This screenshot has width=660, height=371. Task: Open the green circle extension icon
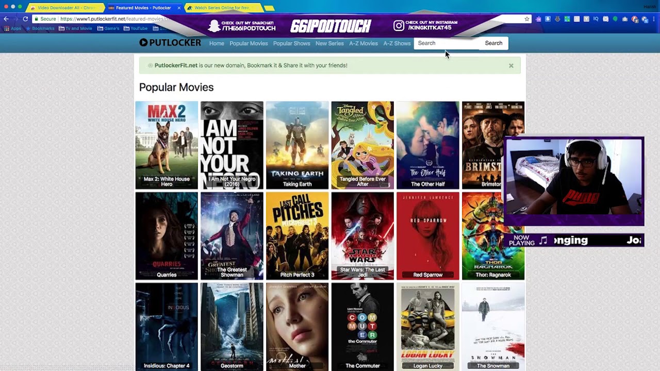[615, 19]
